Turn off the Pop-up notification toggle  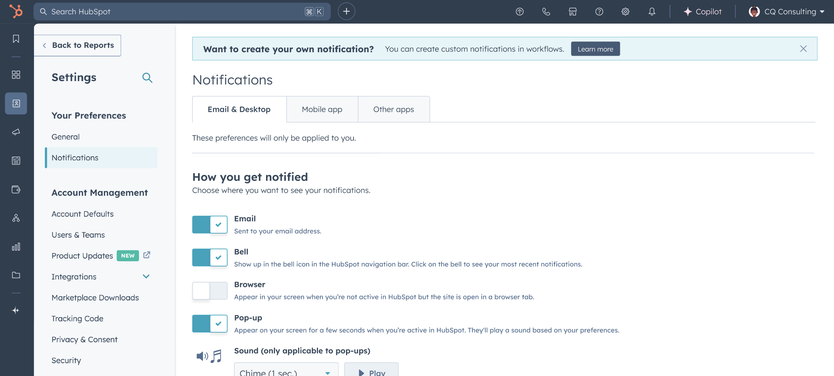pos(210,324)
